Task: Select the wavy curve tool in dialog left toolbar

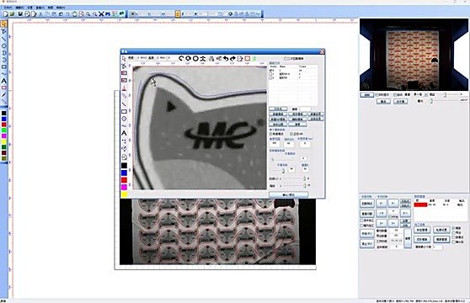Action: click(124, 125)
